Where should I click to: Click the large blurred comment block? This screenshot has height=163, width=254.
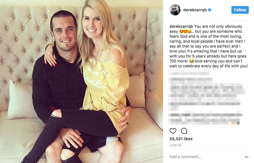[207, 94]
